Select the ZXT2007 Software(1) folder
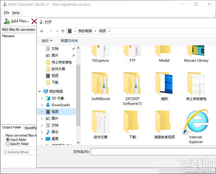Image resolution: width=216 pixels, height=174 pixels. [132, 89]
